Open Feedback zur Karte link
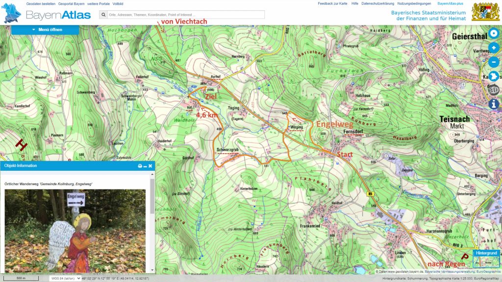The height and width of the screenshot is (282, 502). click(x=332, y=3)
